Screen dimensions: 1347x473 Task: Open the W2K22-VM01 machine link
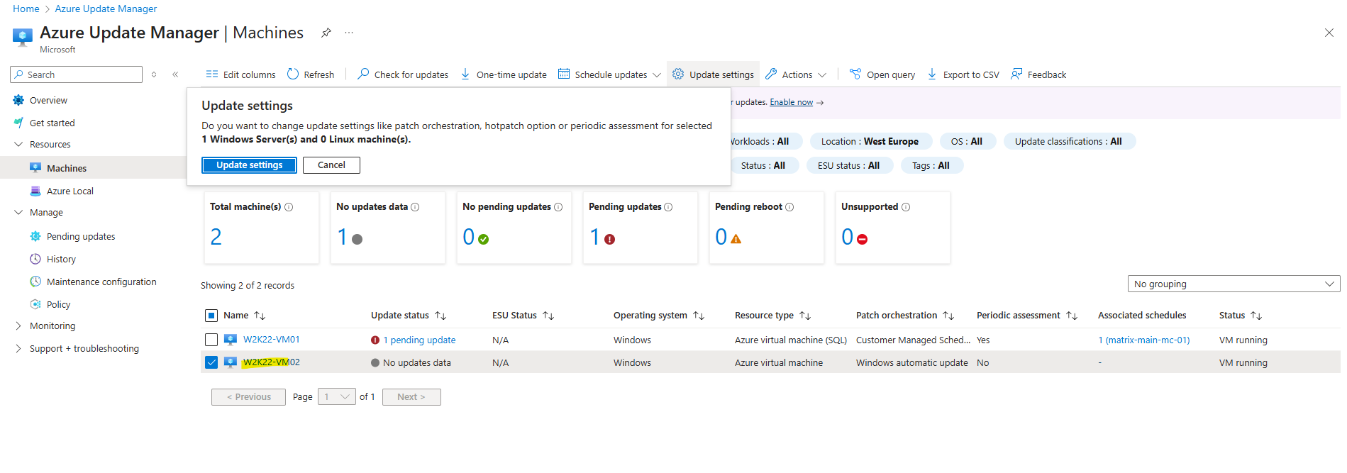click(272, 340)
